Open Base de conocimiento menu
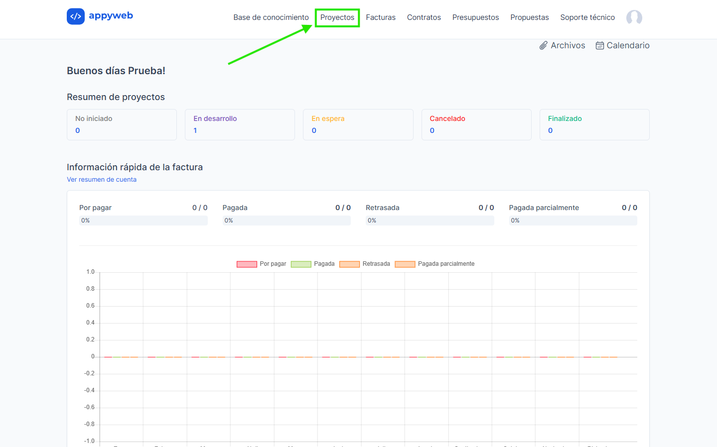Viewport: 717px width, 447px height. 271,17
